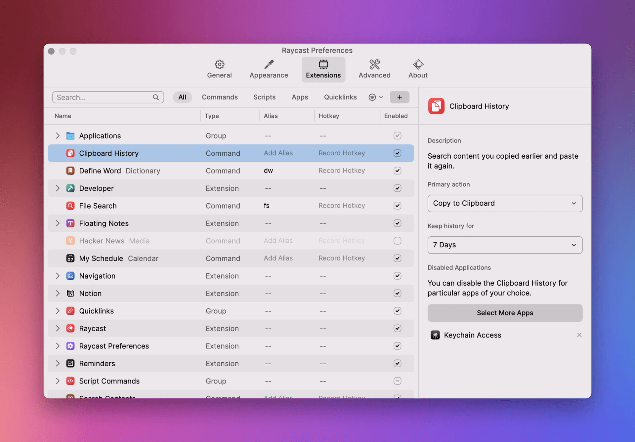Disable the Clipboard History checkbox
This screenshot has height=442, width=635.
(397, 153)
